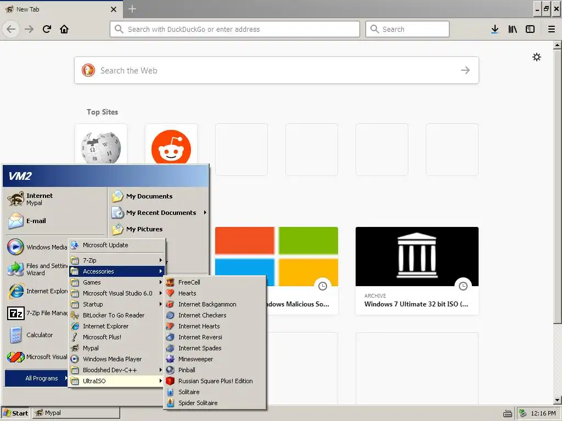Screen dimensions: 562x421
Task: Expand the Startup programs folder
Action: tap(117, 304)
